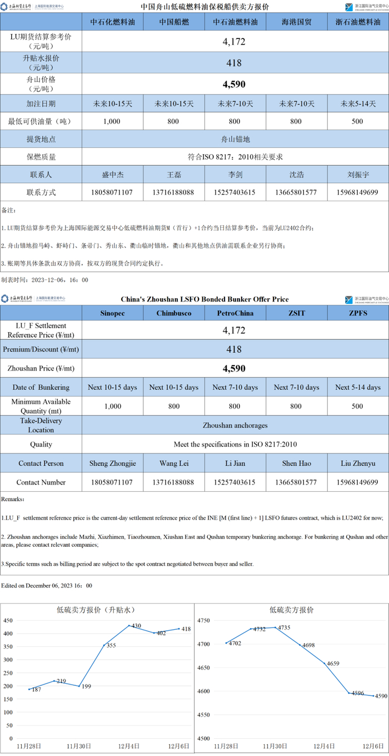This screenshot has height=756, width=389.
Task: Click the 4659 data label on price chart
Action: [333, 664]
